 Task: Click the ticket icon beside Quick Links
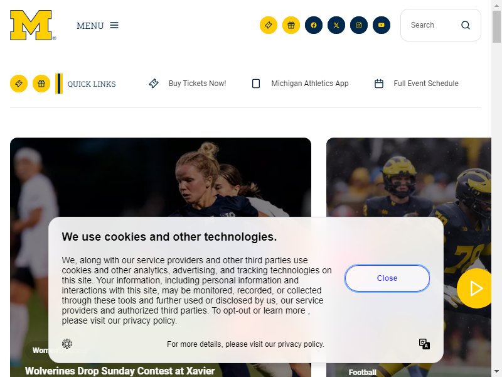coord(19,84)
